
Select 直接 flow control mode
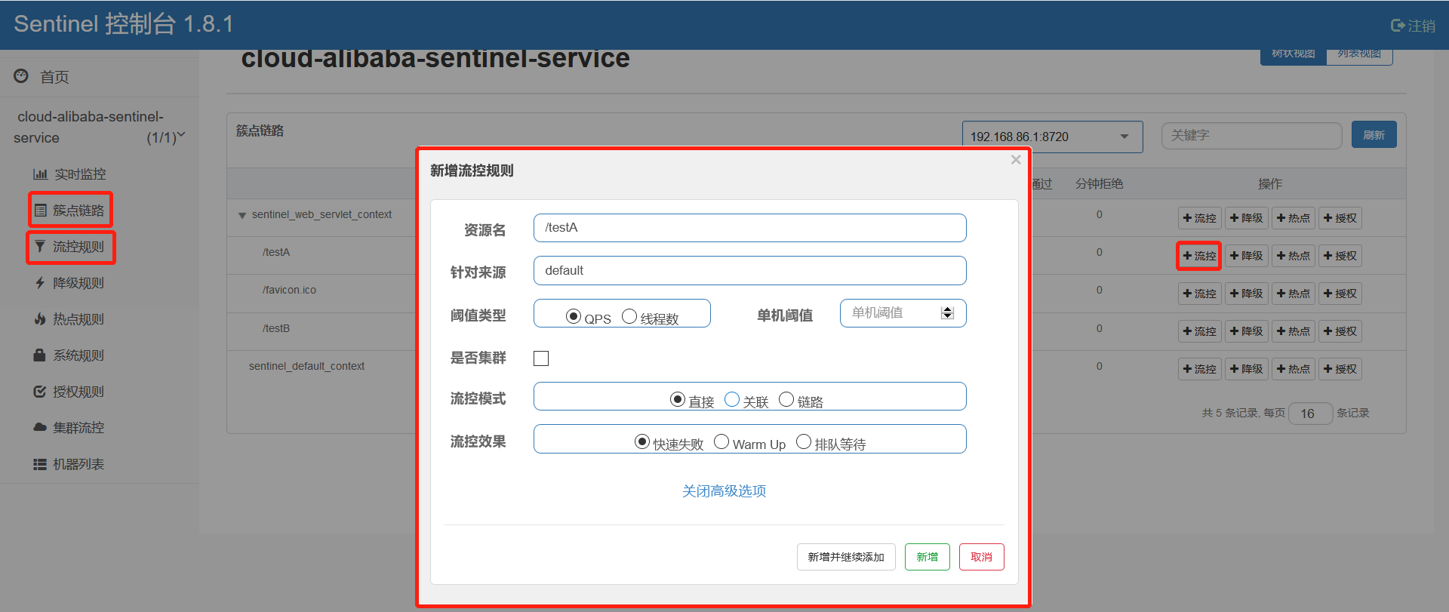(x=678, y=400)
